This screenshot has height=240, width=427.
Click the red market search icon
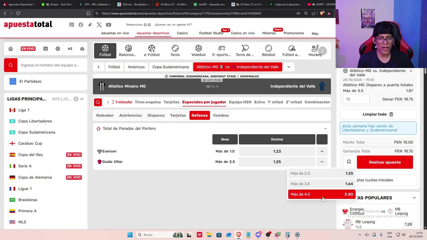[98, 102]
